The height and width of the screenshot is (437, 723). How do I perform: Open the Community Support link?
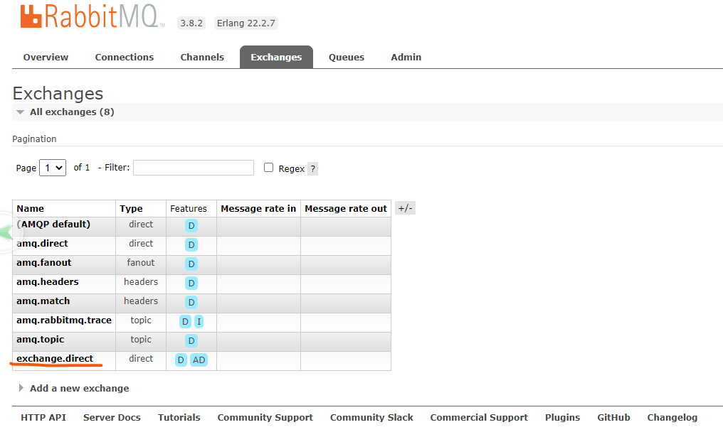265,418
